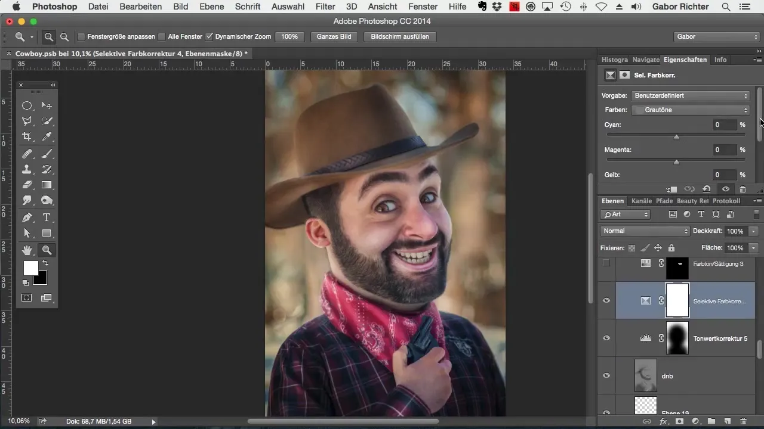764x429 pixels.
Task: Click the delete layer trash icon
Action: 743,421
